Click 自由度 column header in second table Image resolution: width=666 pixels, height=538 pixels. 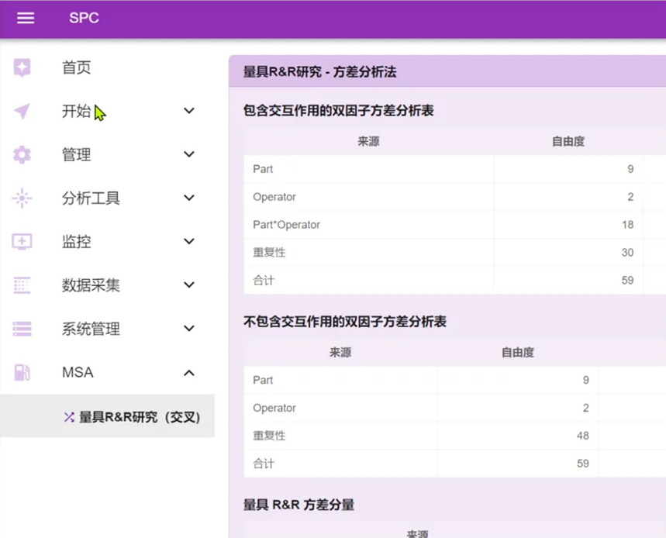518,353
